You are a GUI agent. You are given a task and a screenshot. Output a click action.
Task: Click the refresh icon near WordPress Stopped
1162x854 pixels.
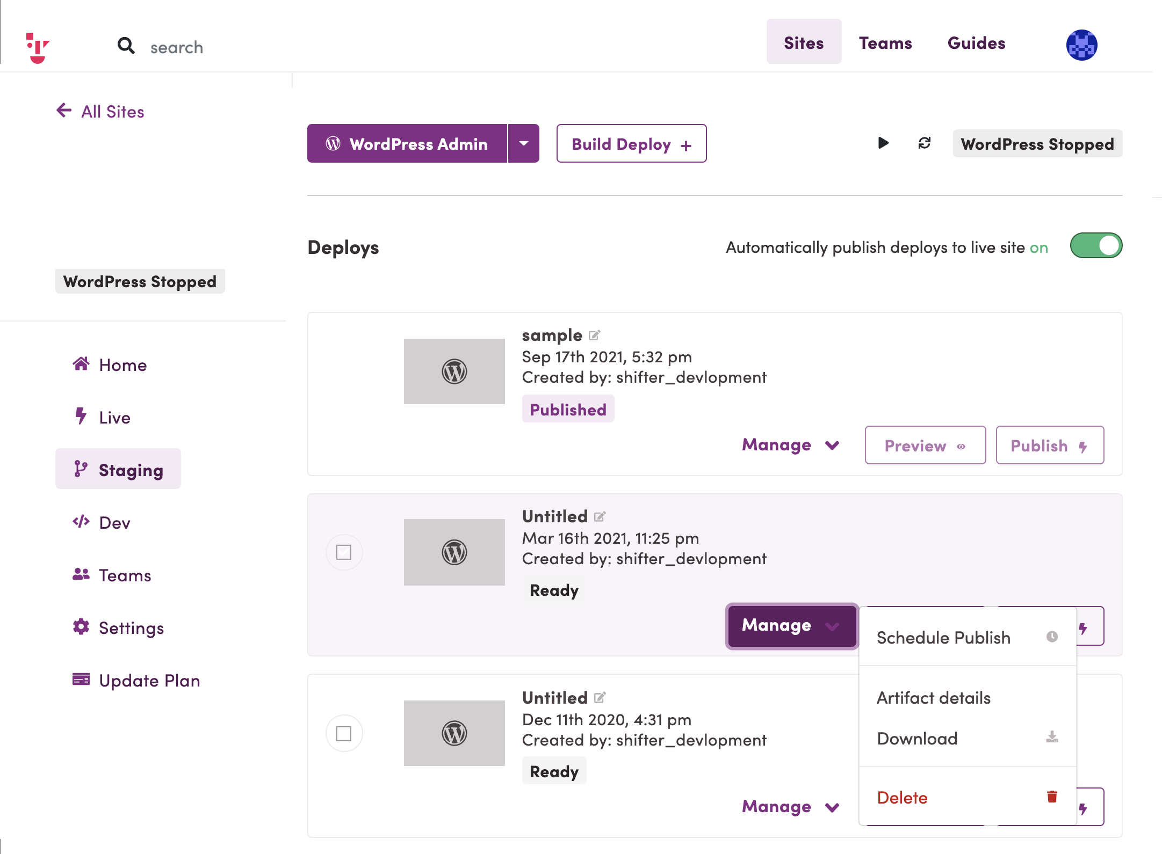click(925, 143)
